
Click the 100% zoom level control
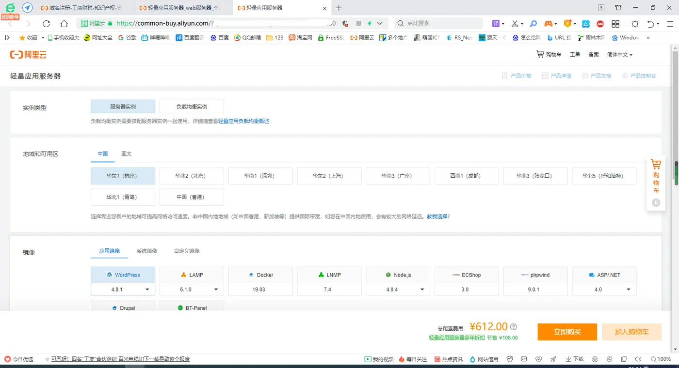660,359
